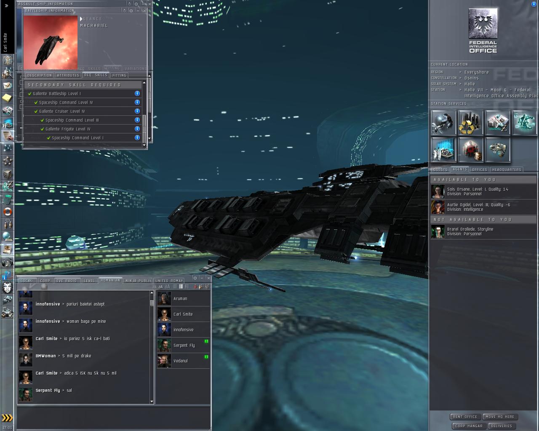This screenshot has width=539, height=431.
Task: Open the yellow Notepad icon
Action: pos(7,98)
